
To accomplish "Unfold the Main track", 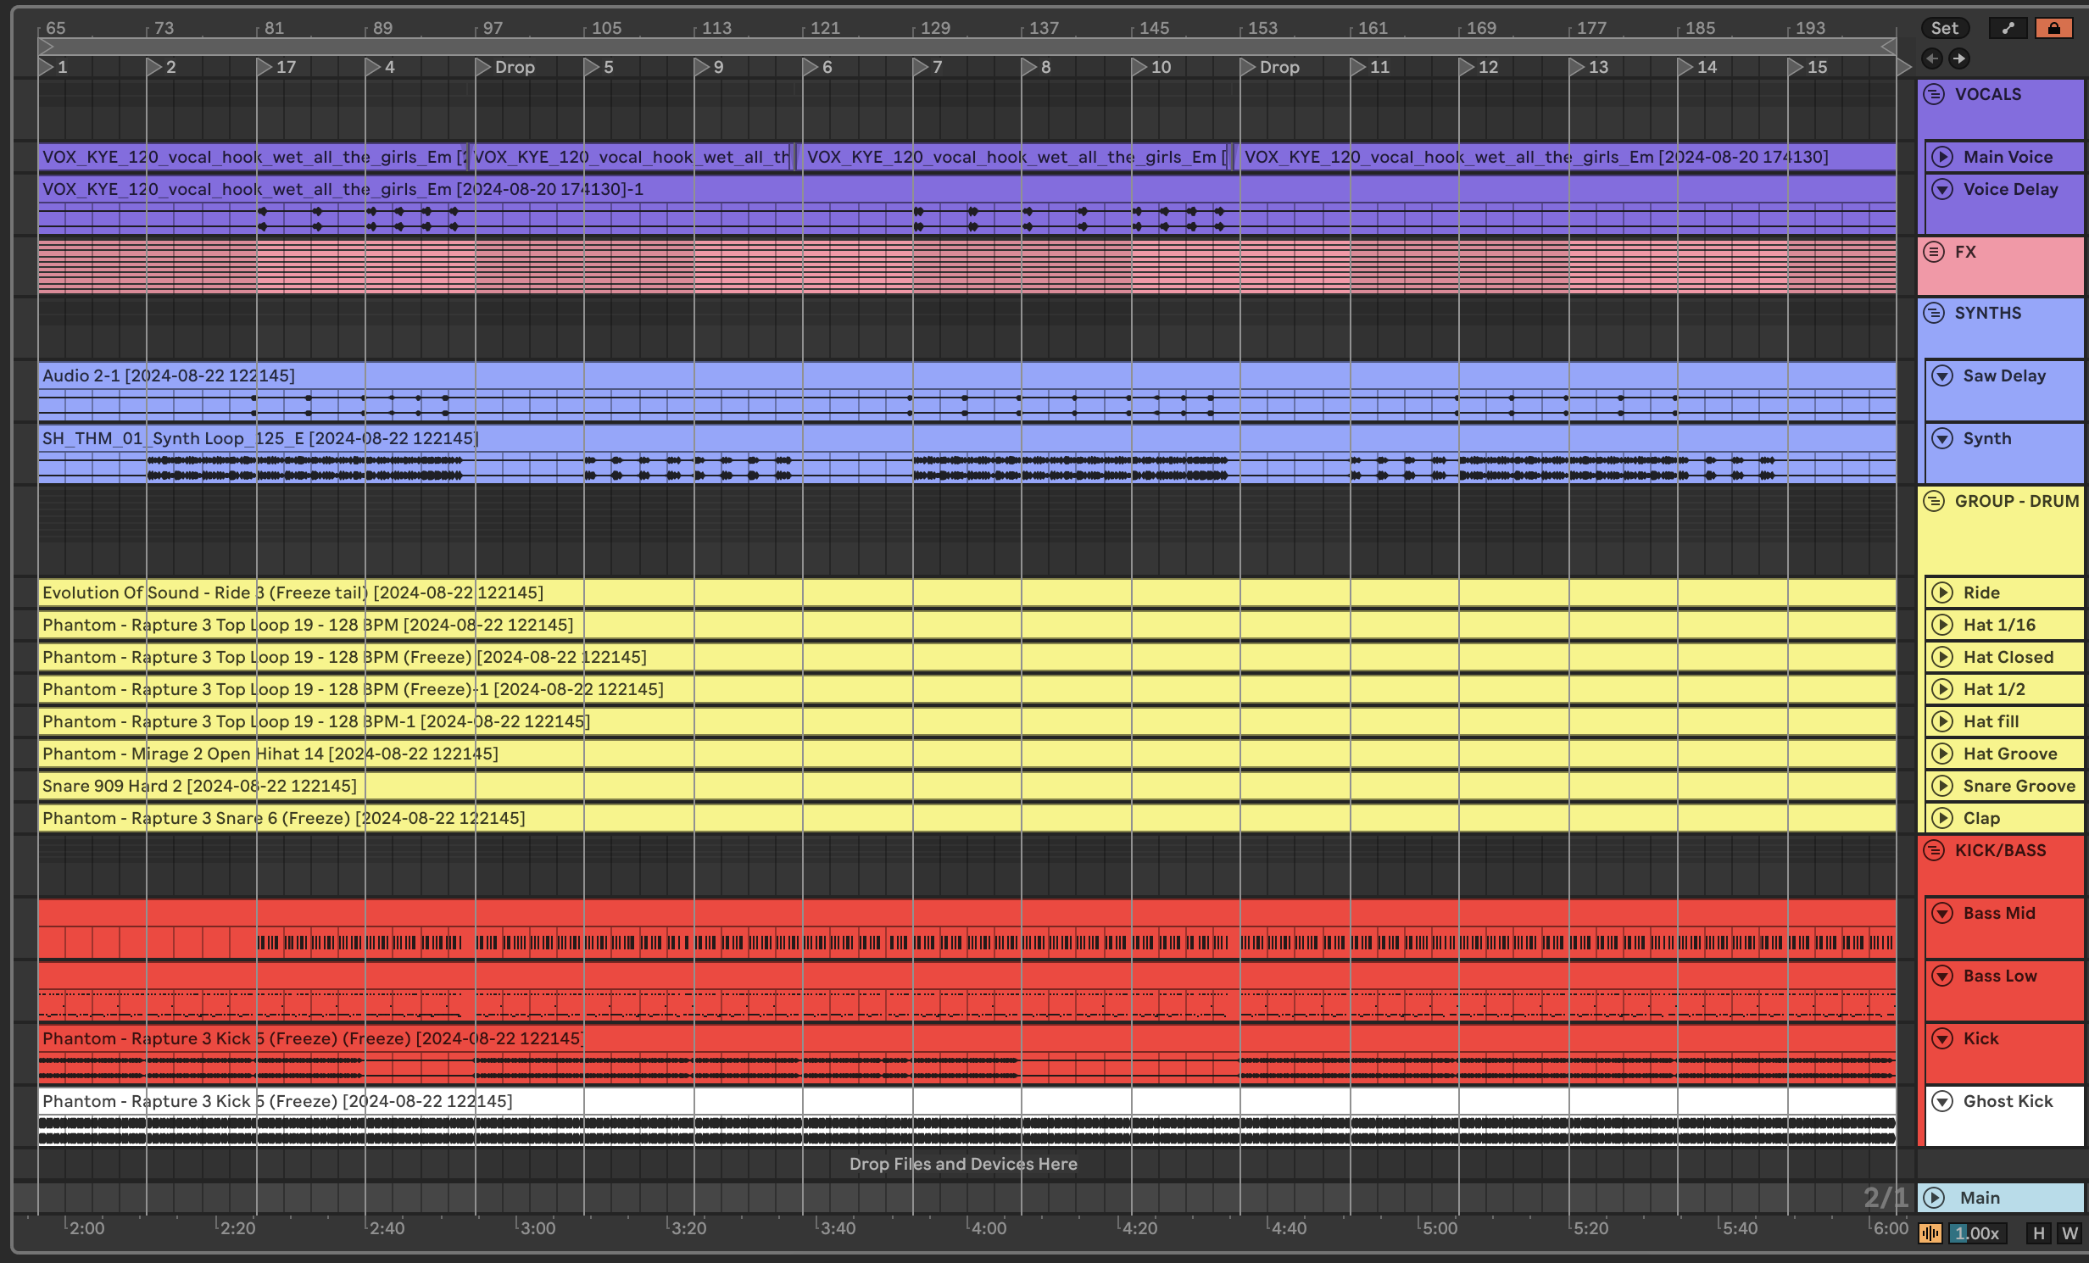I will (1934, 1198).
